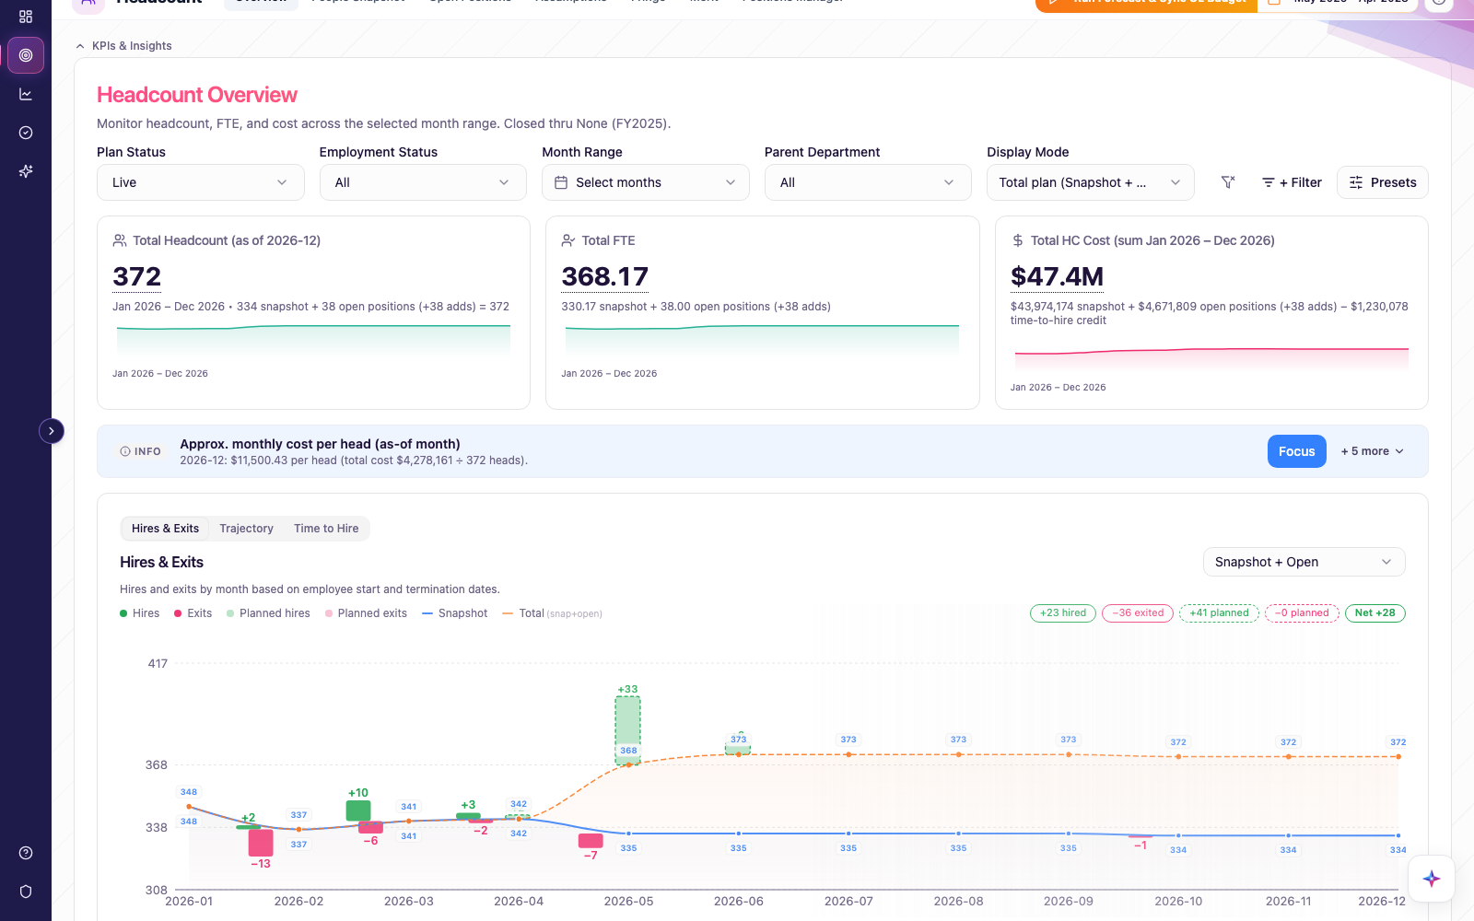Click the 'Net +28' summary chip
Screen dimensions: 1474x921
click(1375, 613)
